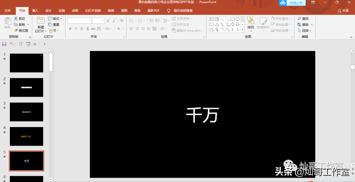Screen dimensions: 355x182
Task: Select the Oval shape in gallery
Action: pos(238,19)
